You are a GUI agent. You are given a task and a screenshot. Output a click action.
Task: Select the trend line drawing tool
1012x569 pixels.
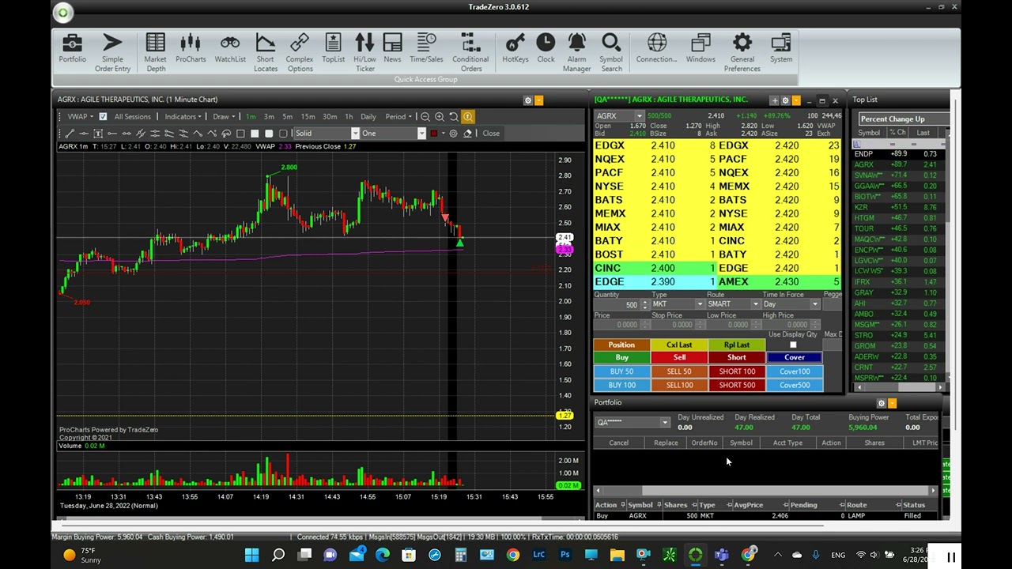click(x=70, y=134)
